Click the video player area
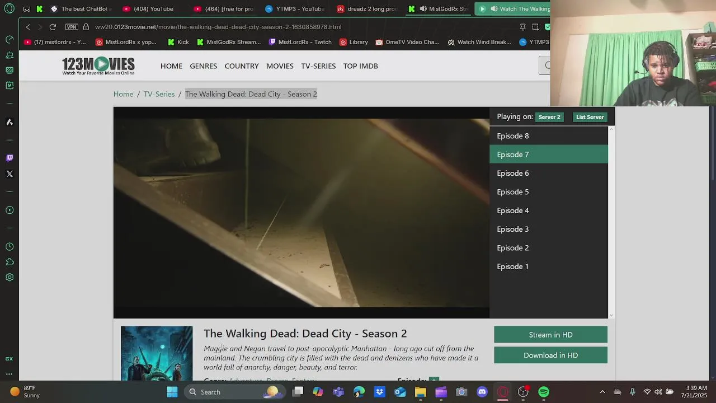 tap(302, 212)
